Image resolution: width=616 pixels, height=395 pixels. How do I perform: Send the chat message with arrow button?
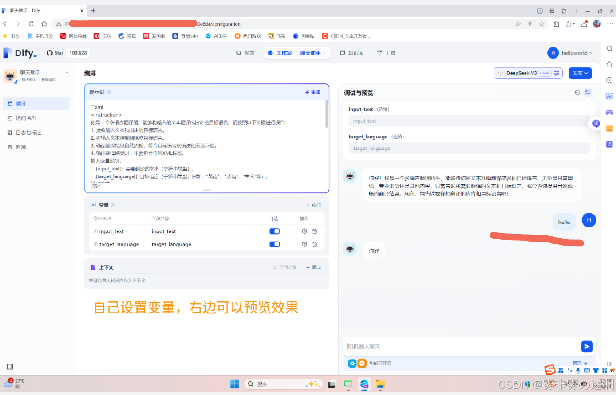(587, 347)
